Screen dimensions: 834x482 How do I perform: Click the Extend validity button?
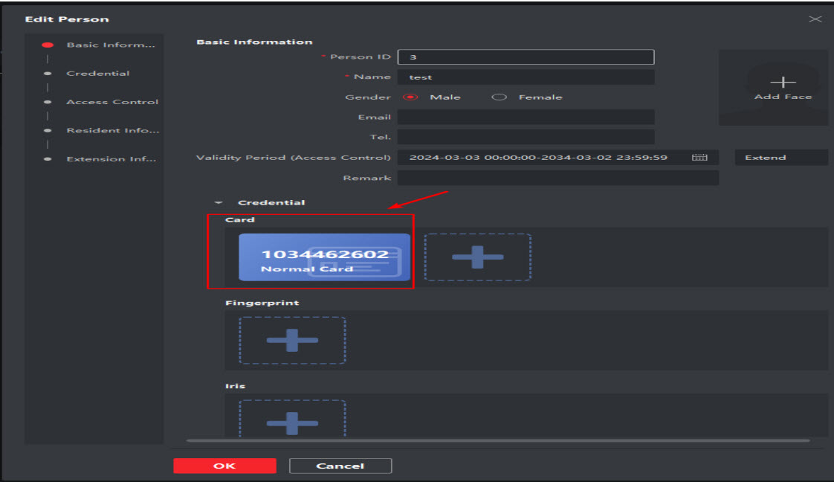tap(780, 158)
